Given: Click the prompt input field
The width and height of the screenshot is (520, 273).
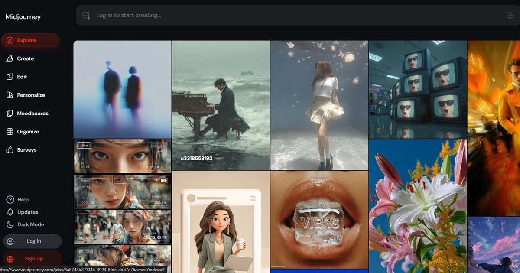Looking at the screenshot, I should click(295, 16).
